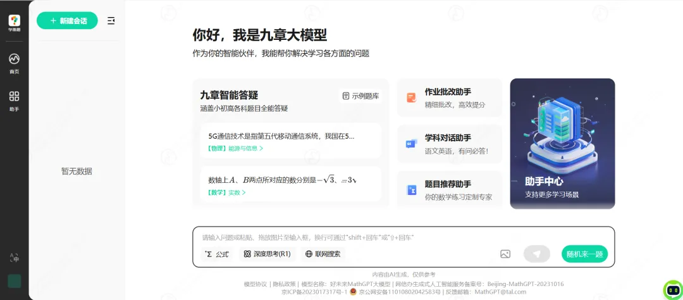The height and width of the screenshot is (300, 683).
Task: Open the 助手中心 banner
Action: [x=562, y=144]
